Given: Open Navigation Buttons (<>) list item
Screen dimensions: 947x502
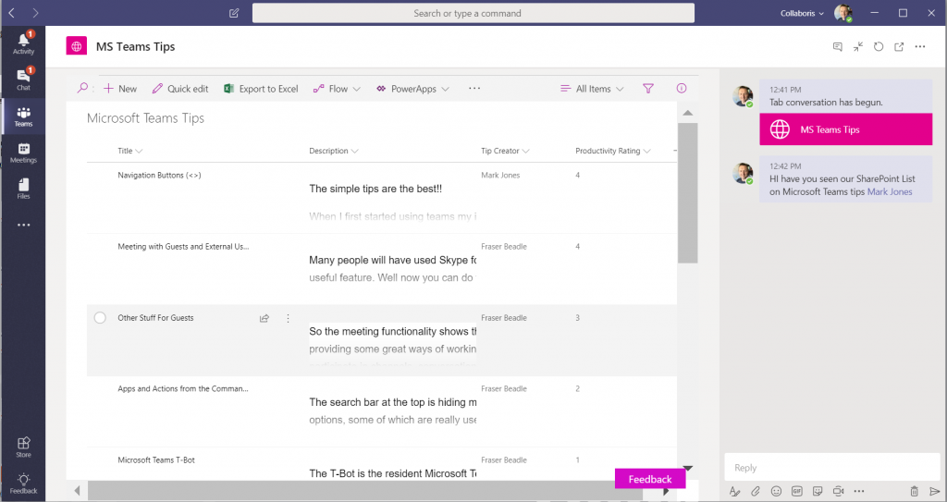Looking at the screenshot, I should (x=159, y=175).
